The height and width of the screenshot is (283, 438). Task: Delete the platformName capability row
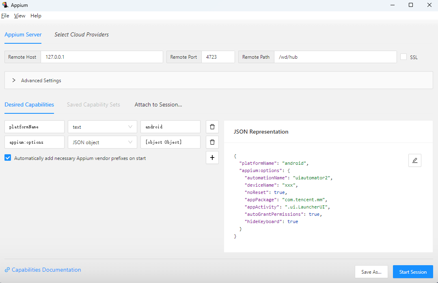pos(212,127)
